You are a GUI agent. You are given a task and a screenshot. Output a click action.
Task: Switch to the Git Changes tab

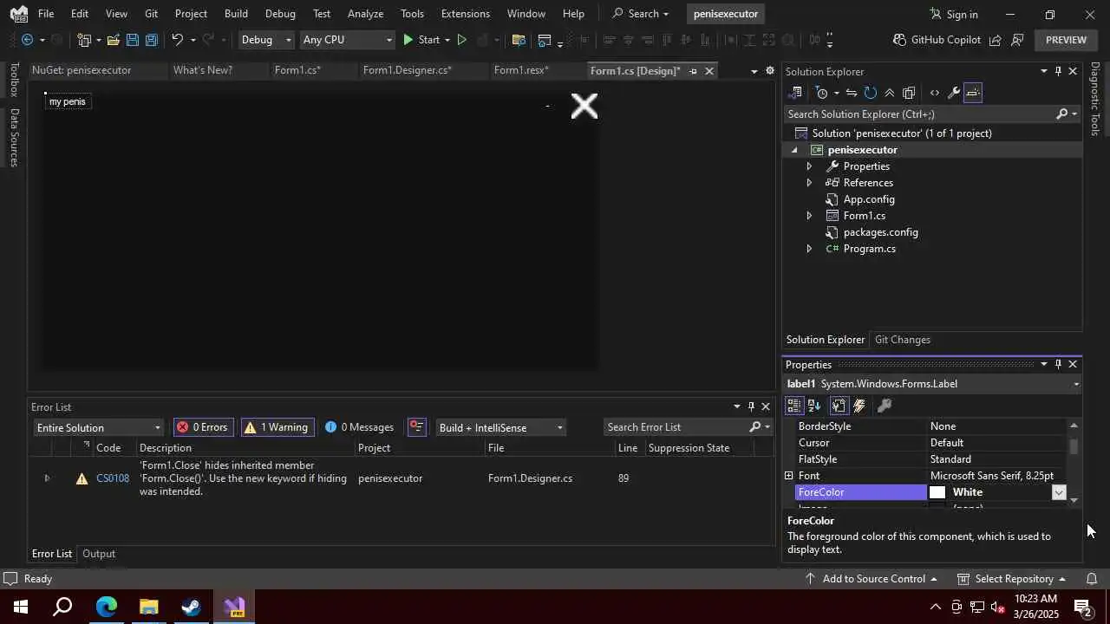pyautogui.click(x=902, y=340)
